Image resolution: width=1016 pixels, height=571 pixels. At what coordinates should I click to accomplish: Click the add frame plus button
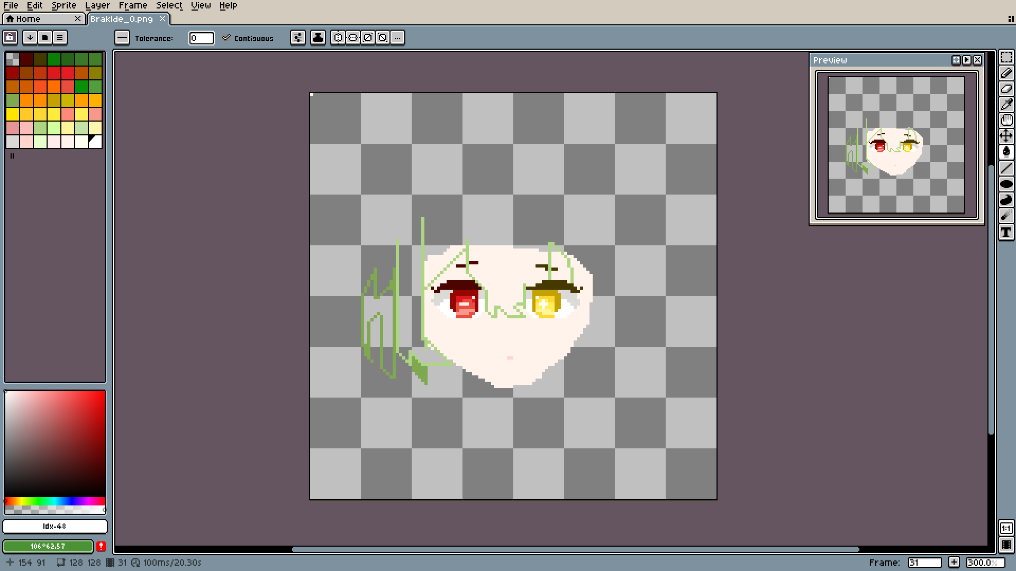[954, 563]
